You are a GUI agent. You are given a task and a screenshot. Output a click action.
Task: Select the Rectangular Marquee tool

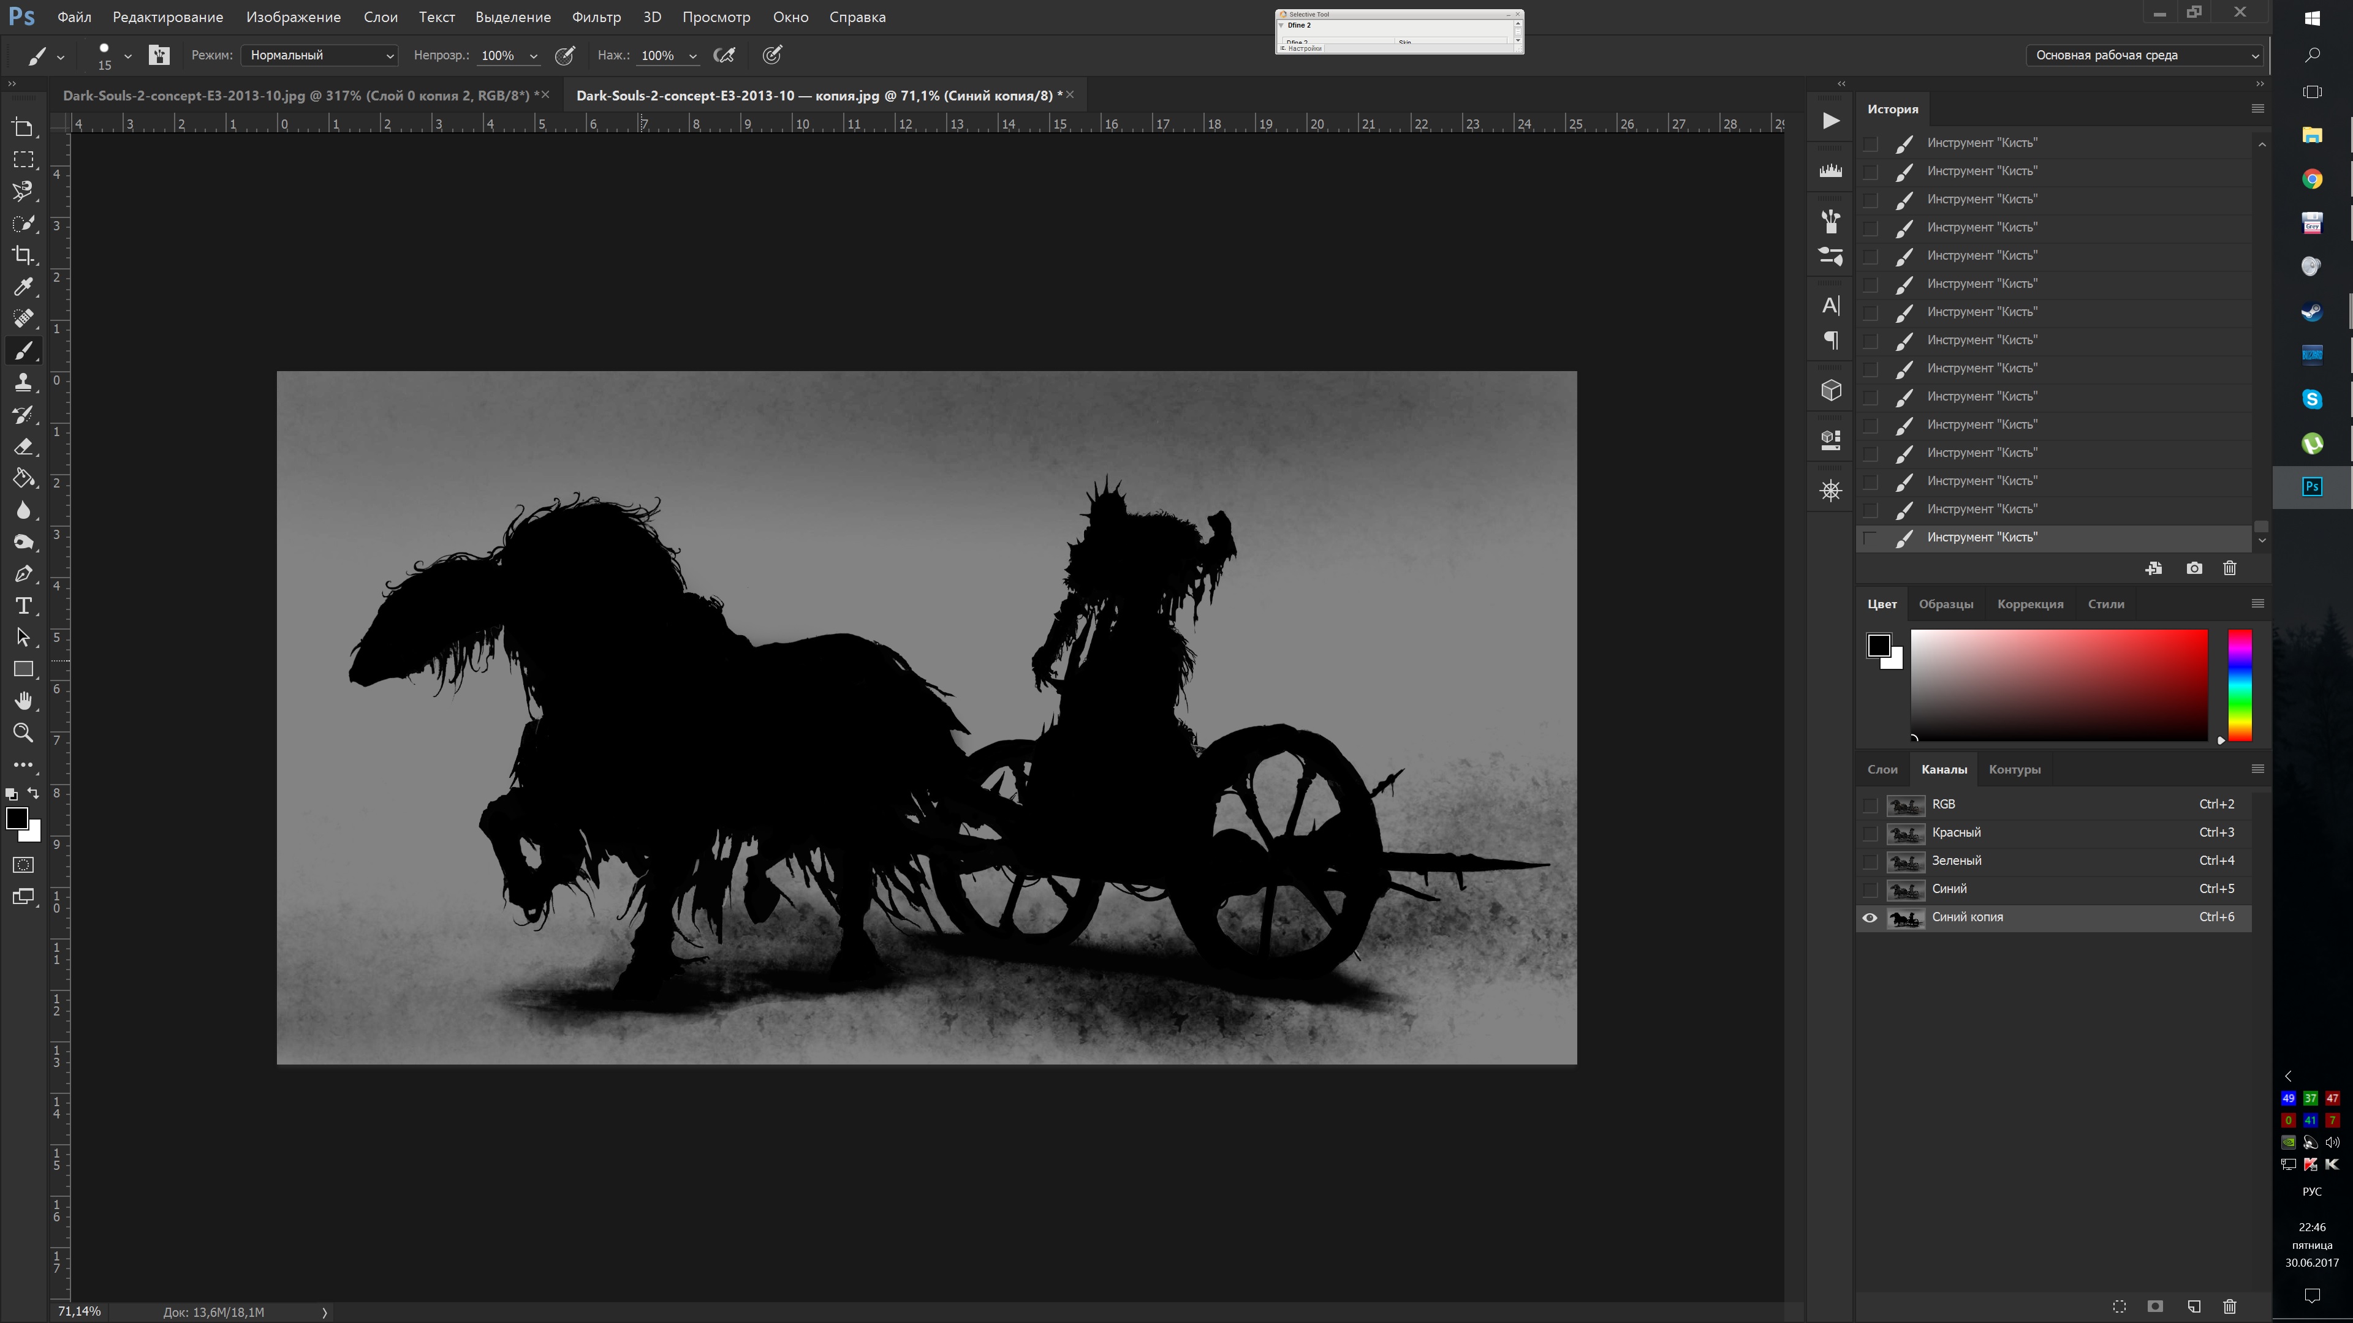24,160
